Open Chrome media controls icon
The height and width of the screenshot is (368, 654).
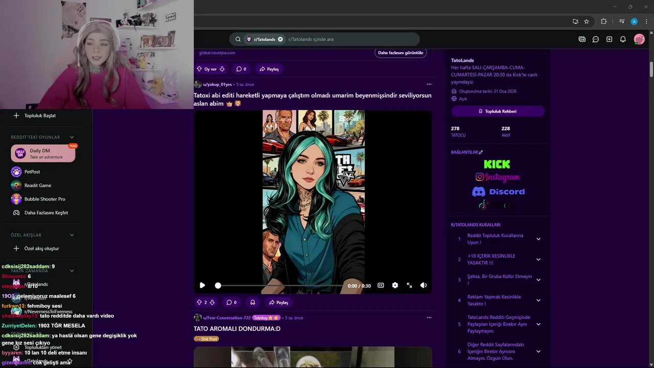tap(622, 21)
